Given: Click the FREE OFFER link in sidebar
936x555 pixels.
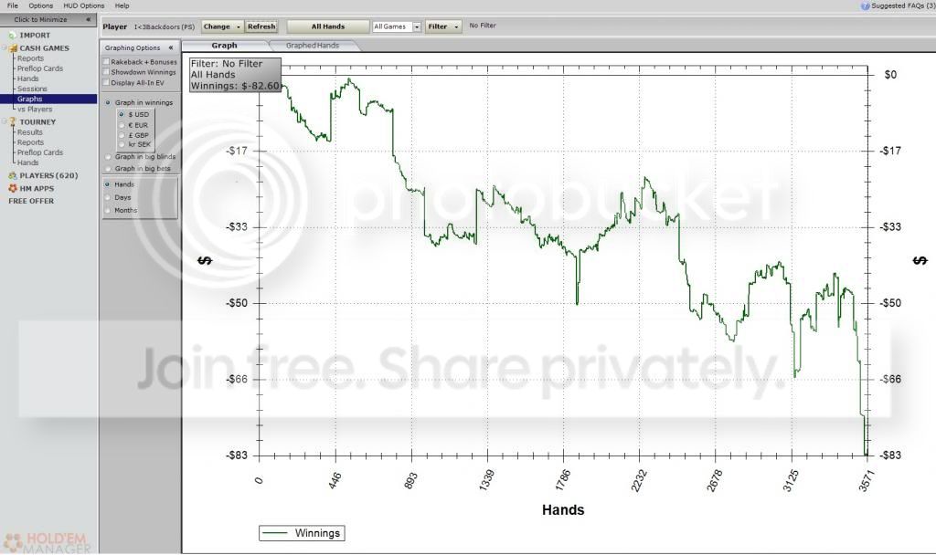Looking at the screenshot, I should pos(31,202).
